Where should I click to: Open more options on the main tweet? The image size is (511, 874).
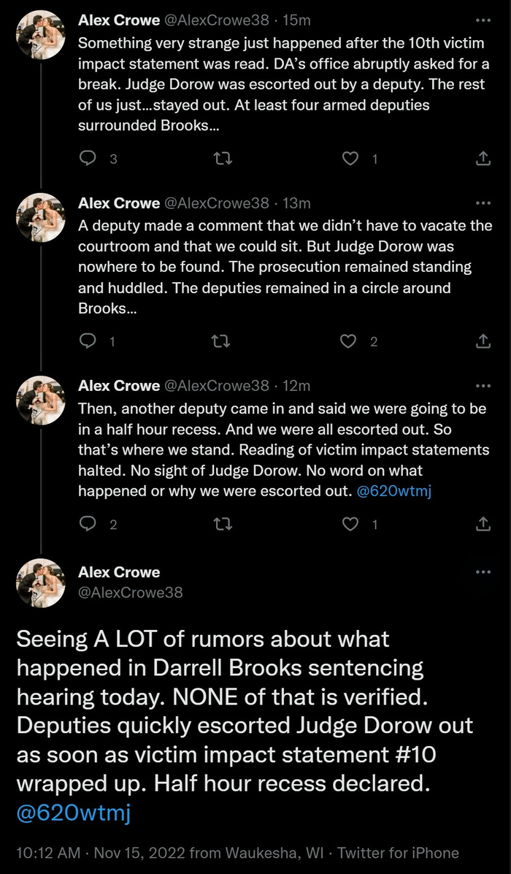point(483,572)
